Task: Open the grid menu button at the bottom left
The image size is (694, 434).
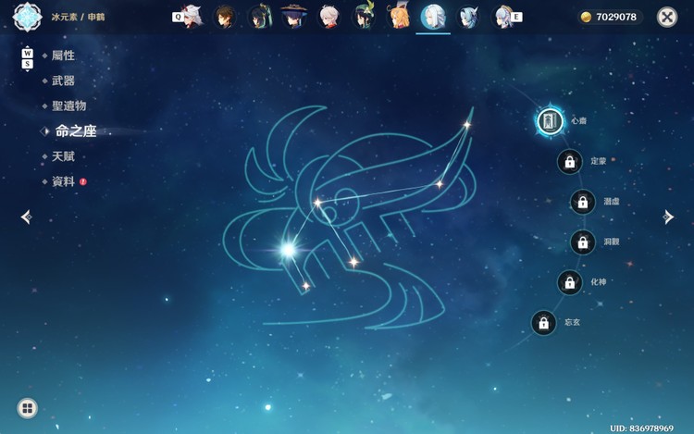Action: (x=28, y=408)
